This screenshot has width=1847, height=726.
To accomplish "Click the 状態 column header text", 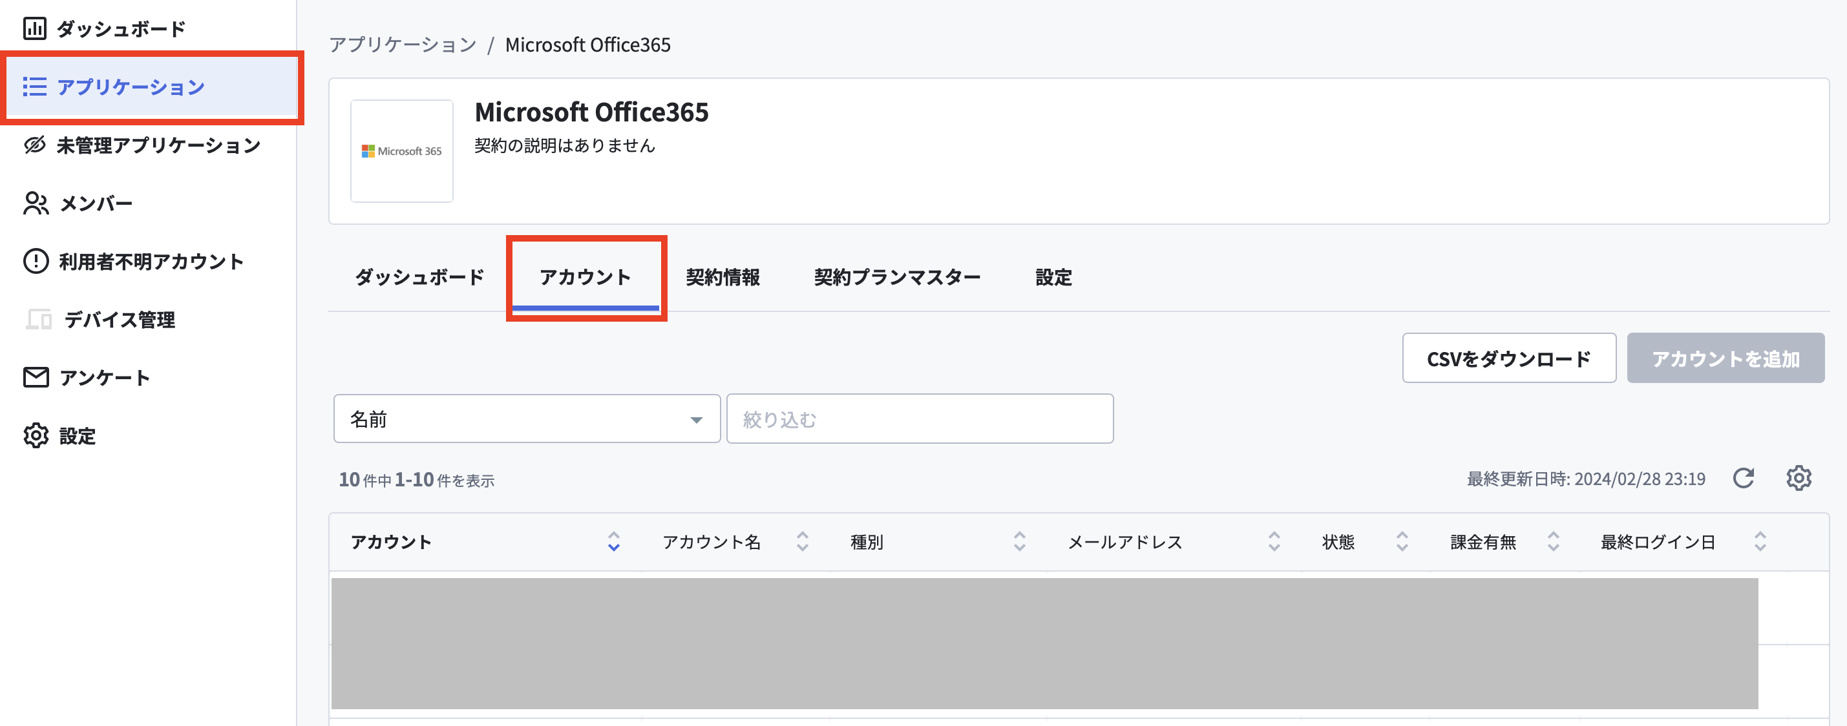I will (1338, 543).
